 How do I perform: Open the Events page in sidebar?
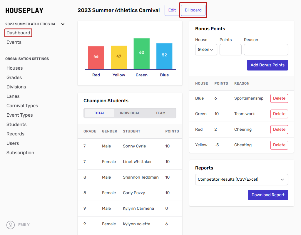[x=14, y=42]
